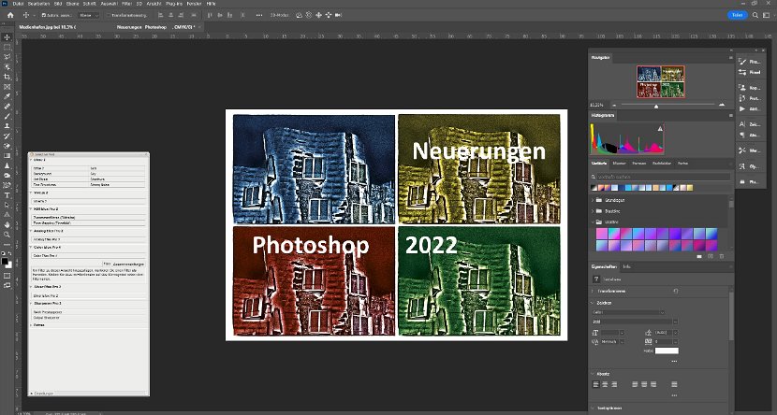777x415 pixels.
Task: Set centered paragraph alignment in Absatz
Action: [605, 384]
